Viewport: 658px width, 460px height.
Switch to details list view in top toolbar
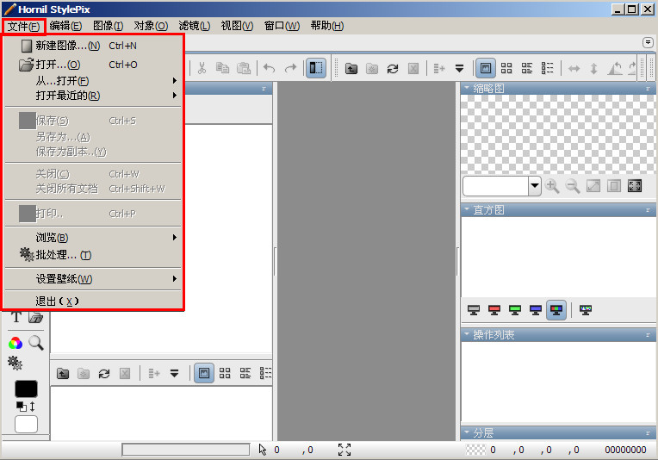pos(548,68)
